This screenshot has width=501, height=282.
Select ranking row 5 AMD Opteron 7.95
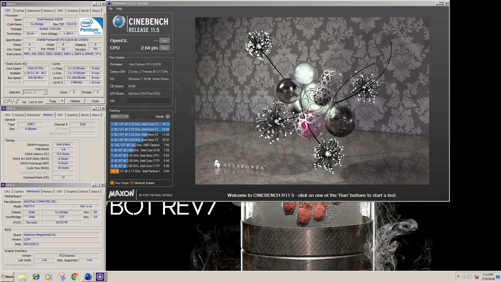(x=140, y=145)
